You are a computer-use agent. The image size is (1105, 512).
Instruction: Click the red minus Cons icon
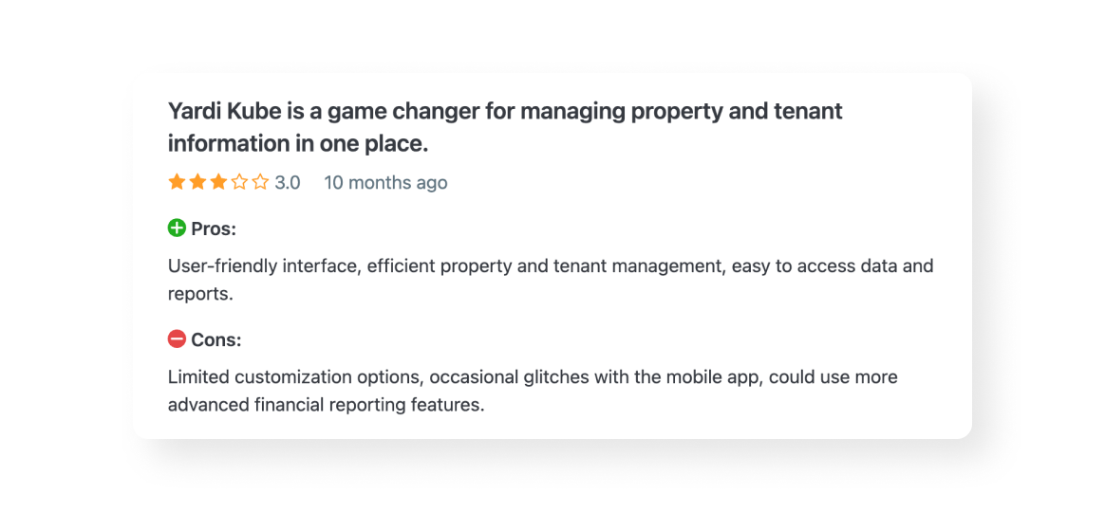point(177,338)
